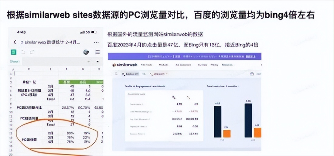The width and height of the screenshot is (334, 156).
Task: Switch to the Sheet1 tab
Action: coord(15,62)
